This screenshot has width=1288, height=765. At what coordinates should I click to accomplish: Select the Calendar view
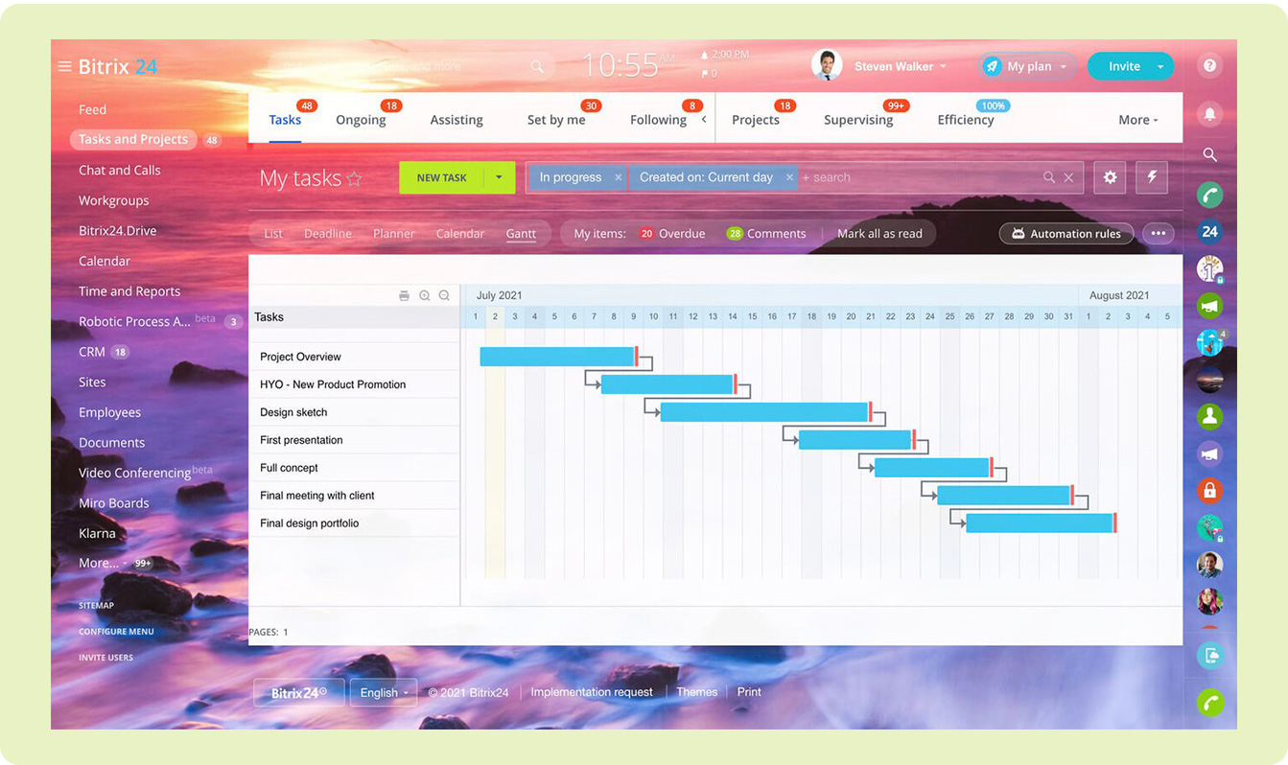coord(460,234)
